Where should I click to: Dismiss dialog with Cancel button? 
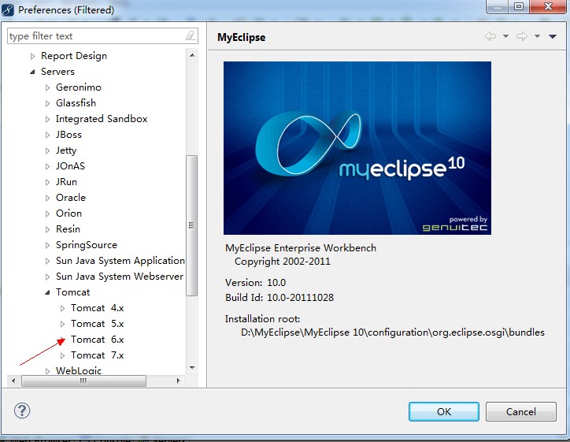[520, 411]
